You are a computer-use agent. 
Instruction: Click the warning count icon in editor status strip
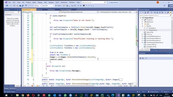[x=37, y=86]
